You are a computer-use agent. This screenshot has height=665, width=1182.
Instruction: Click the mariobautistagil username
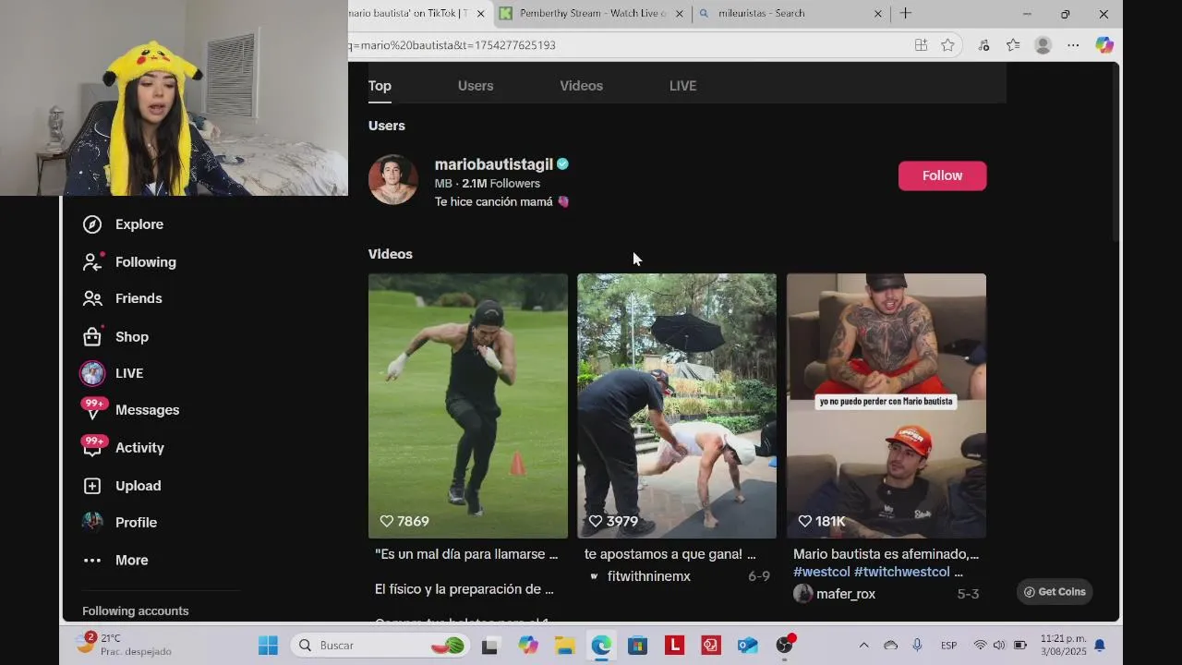[493, 164]
